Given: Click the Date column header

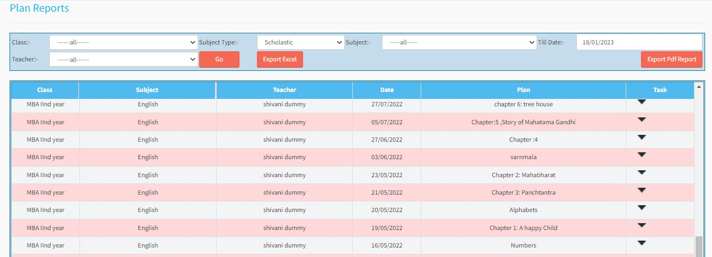Looking at the screenshot, I should coord(387,90).
